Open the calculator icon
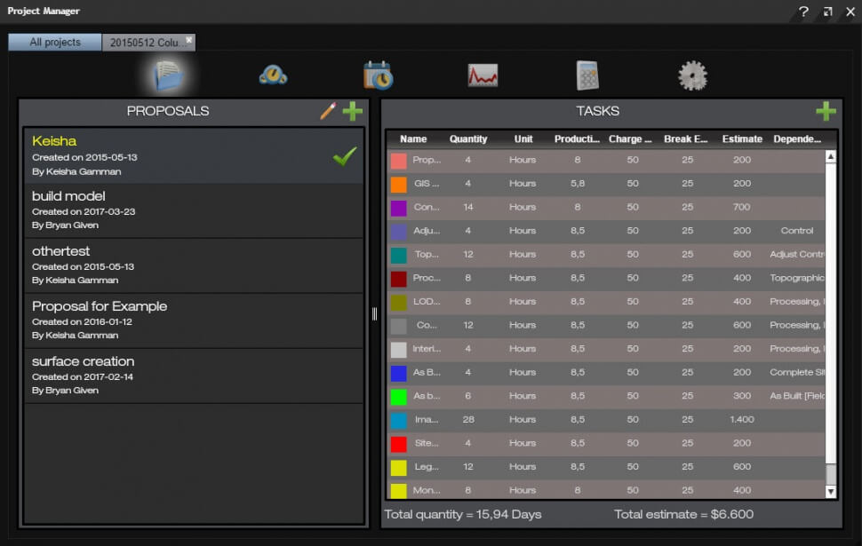This screenshot has height=546, width=862. (587, 75)
